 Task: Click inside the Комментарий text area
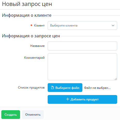[x=82, y=67]
